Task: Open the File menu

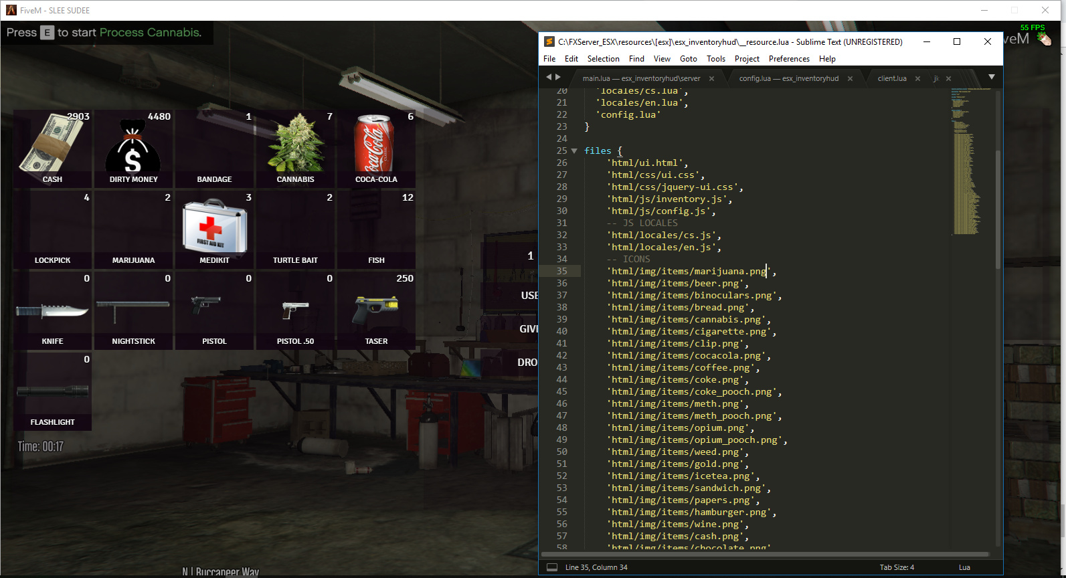Action: click(549, 59)
